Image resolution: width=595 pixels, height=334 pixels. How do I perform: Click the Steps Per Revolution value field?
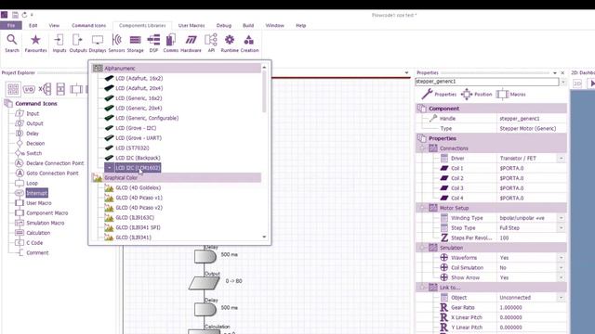pos(531,238)
